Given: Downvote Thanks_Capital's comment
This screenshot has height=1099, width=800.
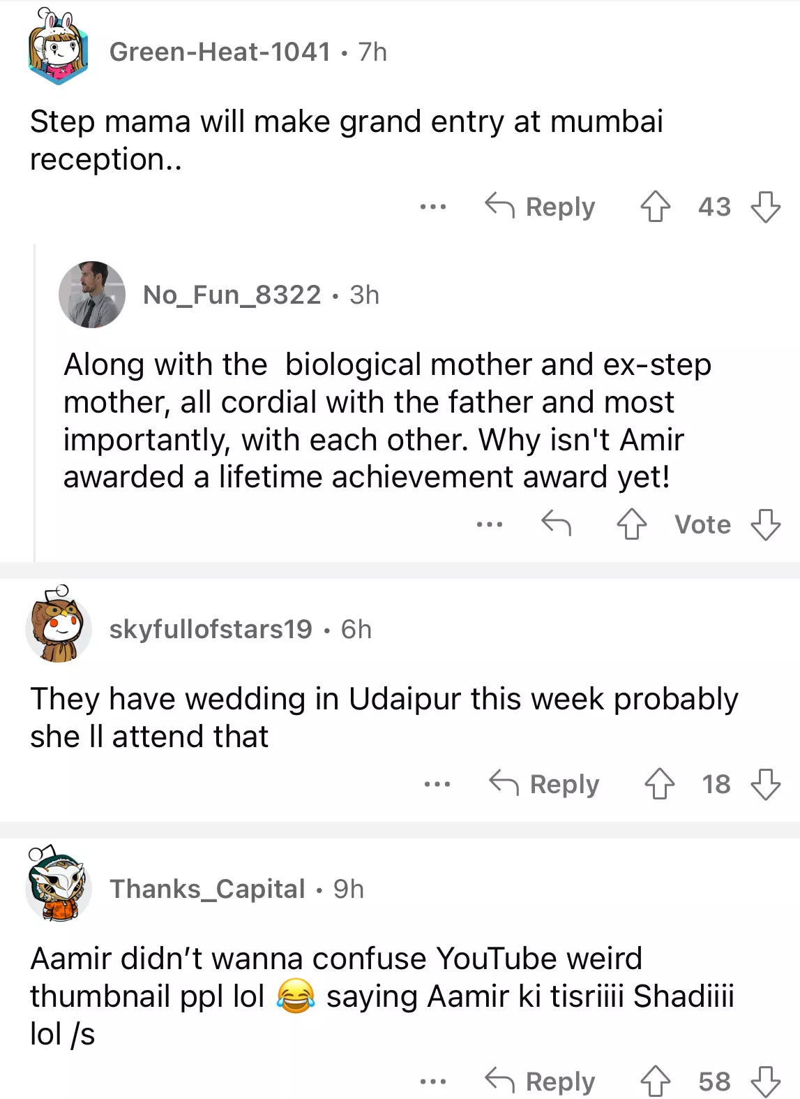Looking at the screenshot, I should pos(765,1081).
